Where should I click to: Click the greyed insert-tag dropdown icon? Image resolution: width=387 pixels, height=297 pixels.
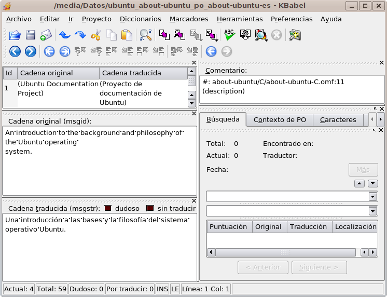196,35
